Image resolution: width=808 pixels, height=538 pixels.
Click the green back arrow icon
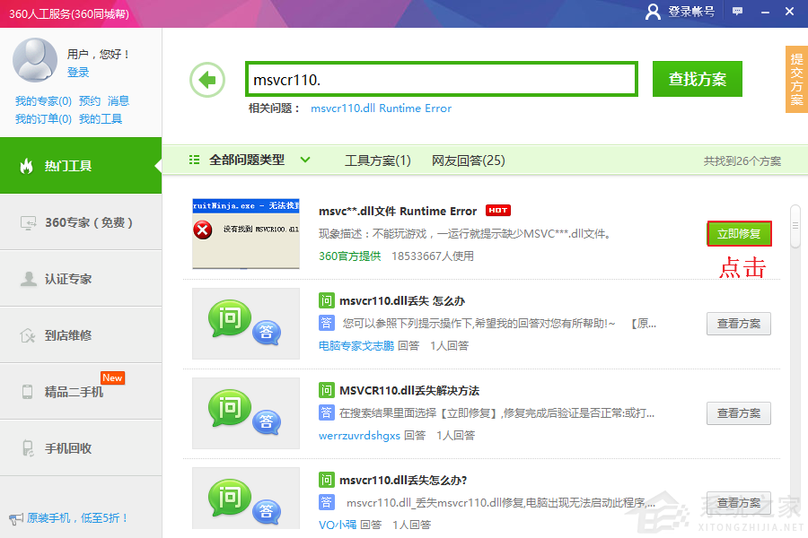(x=207, y=80)
